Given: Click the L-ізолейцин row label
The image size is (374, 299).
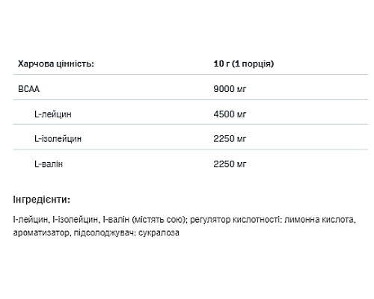Looking at the screenshot, I should 58,139.
